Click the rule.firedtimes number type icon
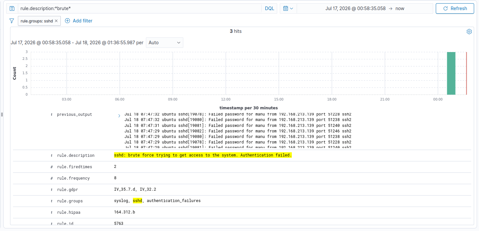Image resolution: width=479 pixels, height=231 pixels. [52, 167]
